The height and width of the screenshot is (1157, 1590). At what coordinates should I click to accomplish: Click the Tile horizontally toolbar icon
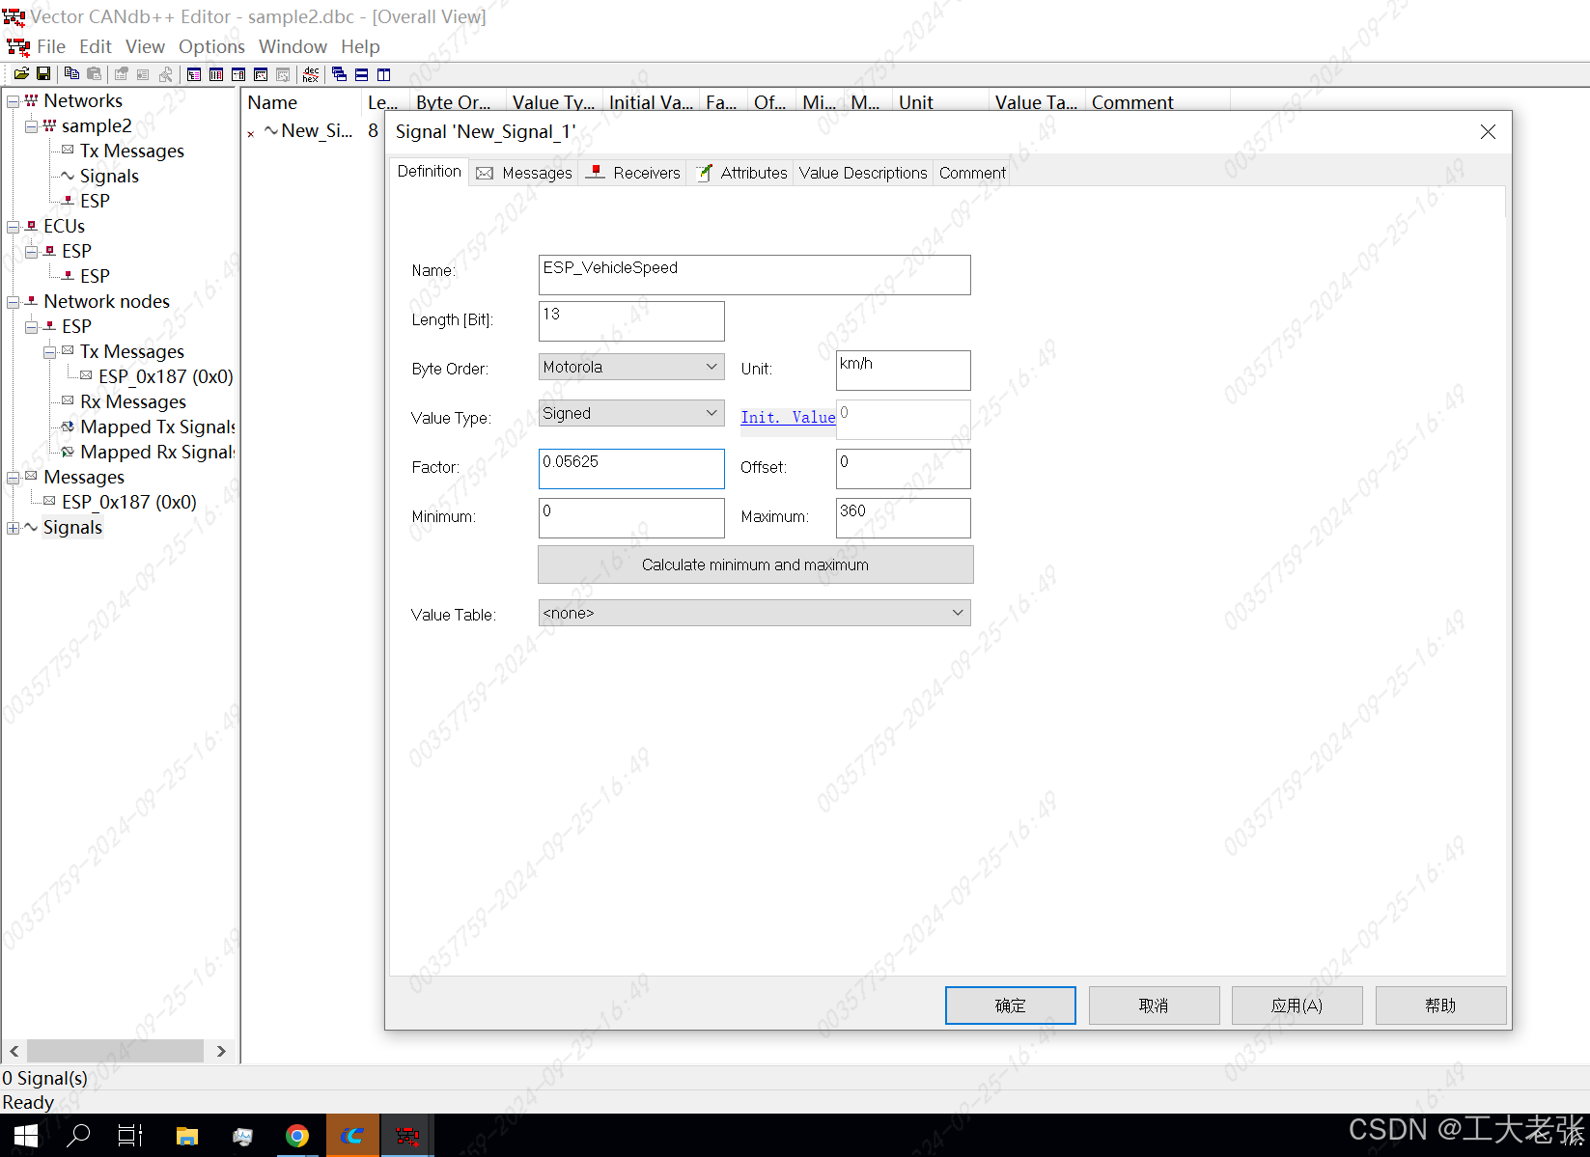tap(361, 74)
